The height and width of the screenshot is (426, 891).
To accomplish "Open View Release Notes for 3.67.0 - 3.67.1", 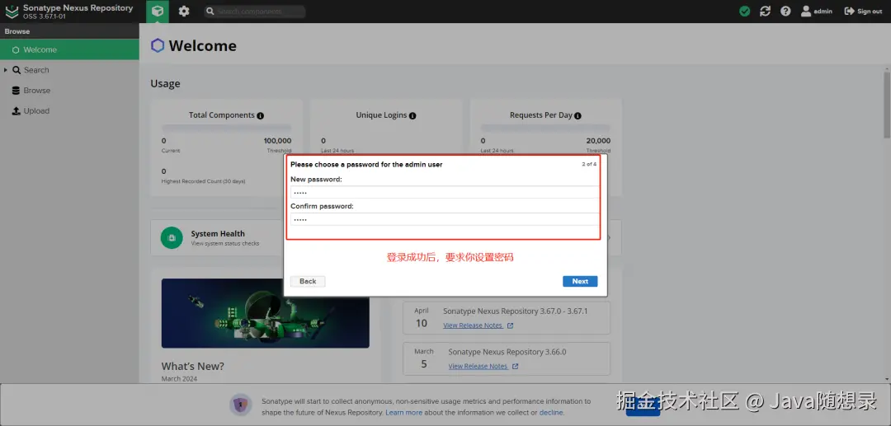I will (x=473, y=325).
